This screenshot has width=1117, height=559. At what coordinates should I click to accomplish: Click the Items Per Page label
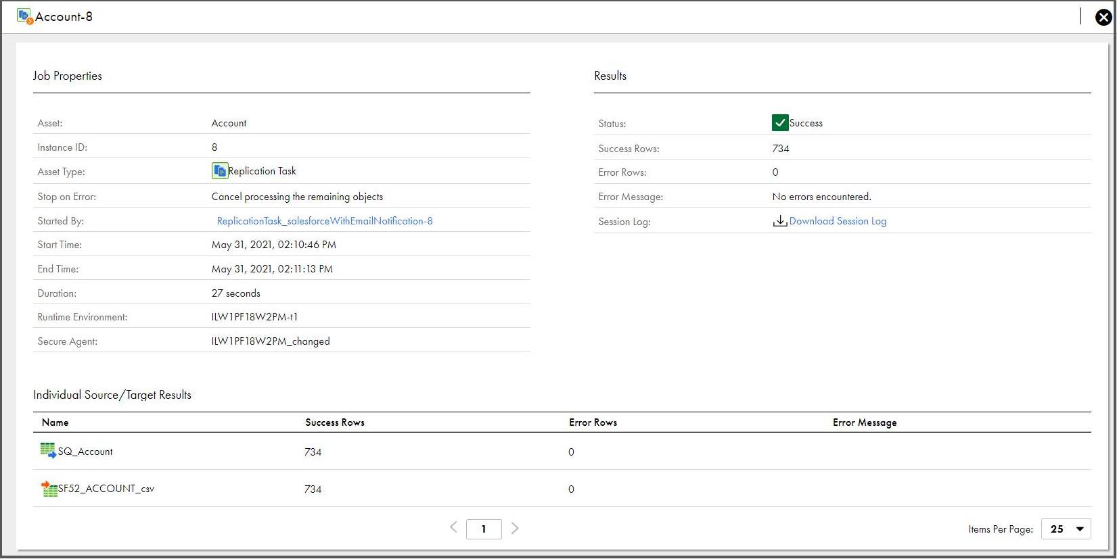tap(1001, 529)
